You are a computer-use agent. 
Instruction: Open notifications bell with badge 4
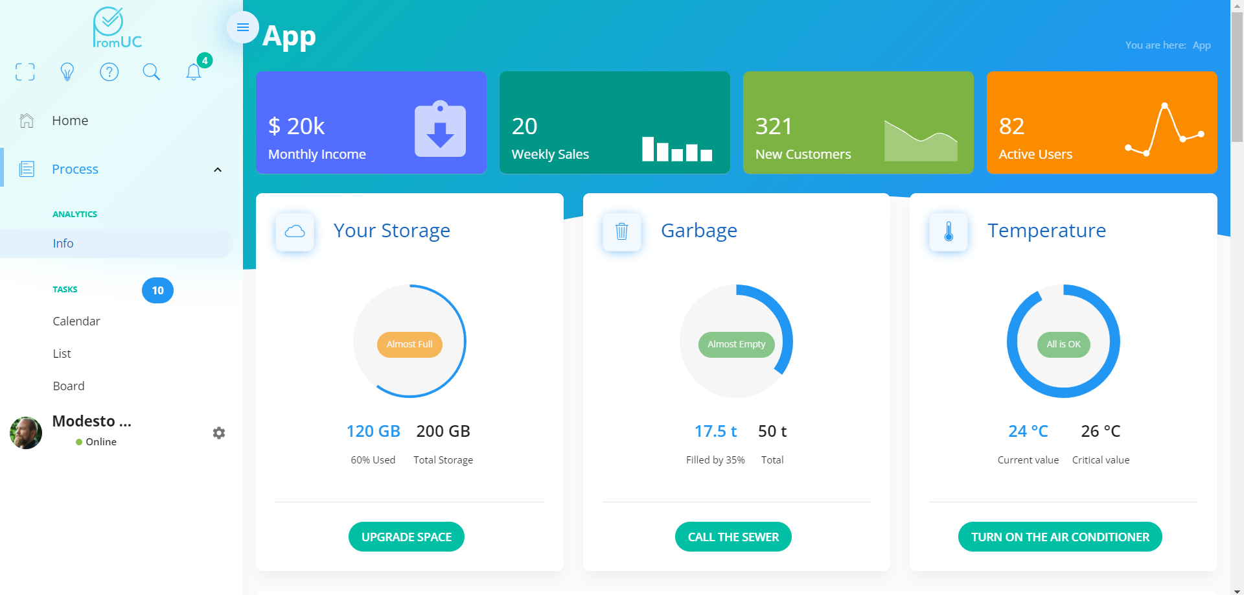pyautogui.click(x=194, y=72)
